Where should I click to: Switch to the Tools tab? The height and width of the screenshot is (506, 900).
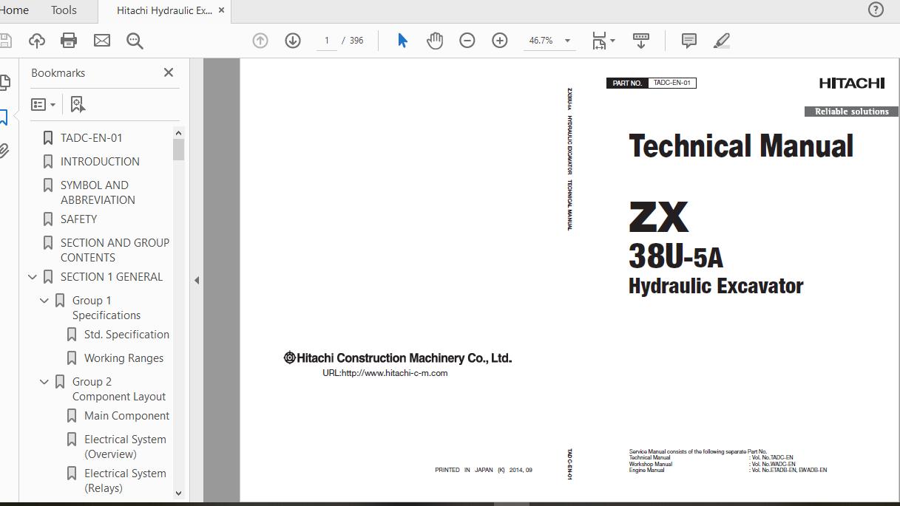pos(64,10)
